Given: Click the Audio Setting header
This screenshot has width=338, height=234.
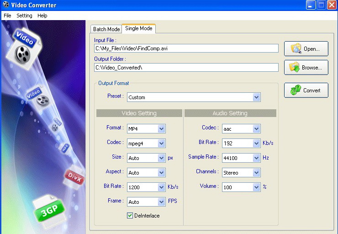Looking at the screenshot, I should 230,113.
